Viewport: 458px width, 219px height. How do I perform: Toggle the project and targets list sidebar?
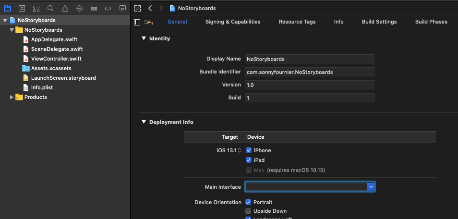[137, 22]
